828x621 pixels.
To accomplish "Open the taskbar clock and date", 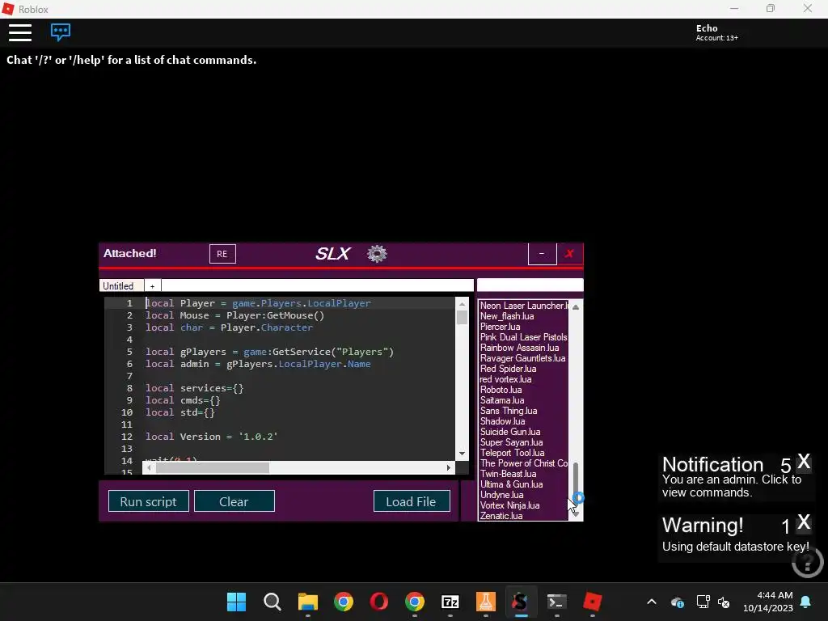I will pyautogui.click(x=768, y=602).
